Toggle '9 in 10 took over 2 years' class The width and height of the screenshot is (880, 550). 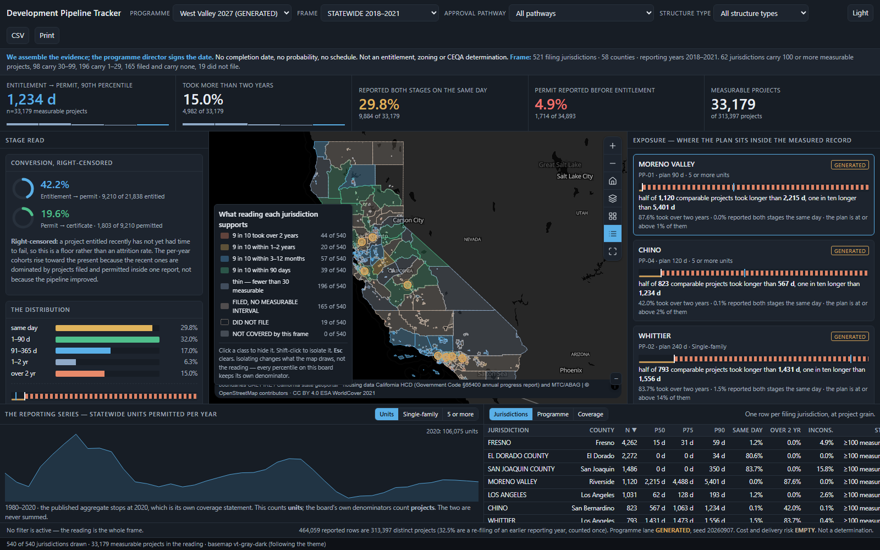pos(283,235)
